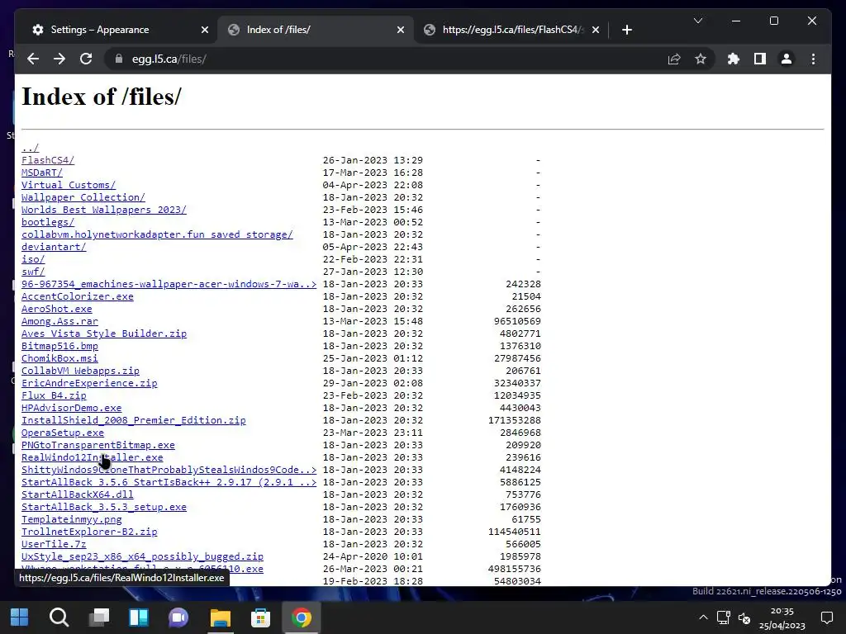Close the FlashCS4 tab
Image resolution: width=846 pixels, height=634 pixels.
[x=595, y=30]
